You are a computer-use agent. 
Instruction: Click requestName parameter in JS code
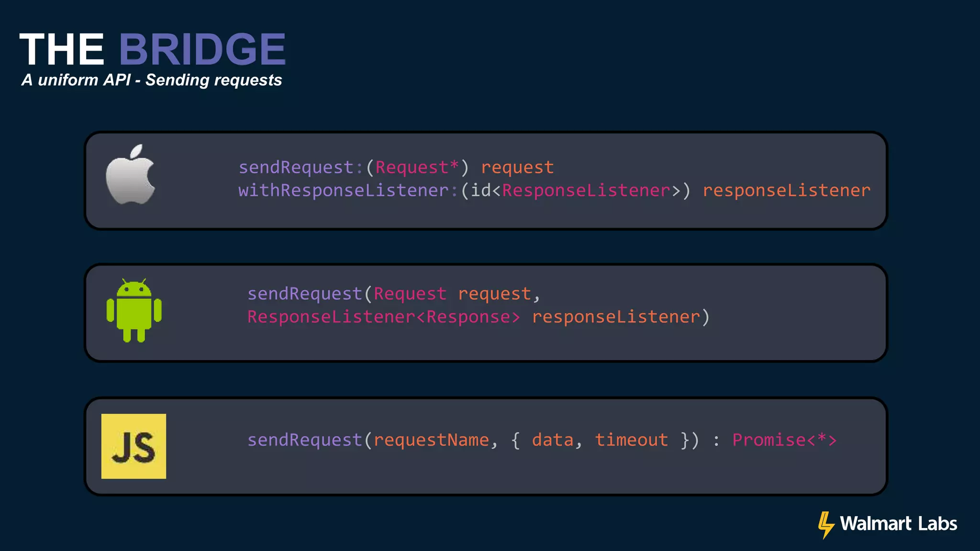[432, 440]
